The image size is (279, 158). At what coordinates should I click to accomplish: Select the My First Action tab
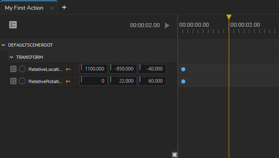24,8
